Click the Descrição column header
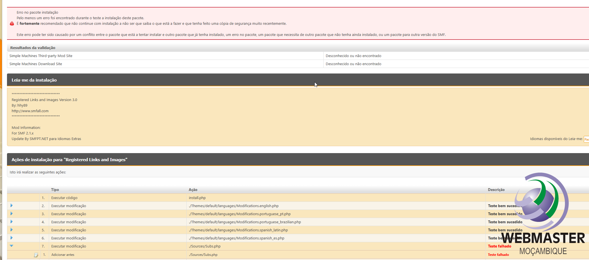 (496, 190)
